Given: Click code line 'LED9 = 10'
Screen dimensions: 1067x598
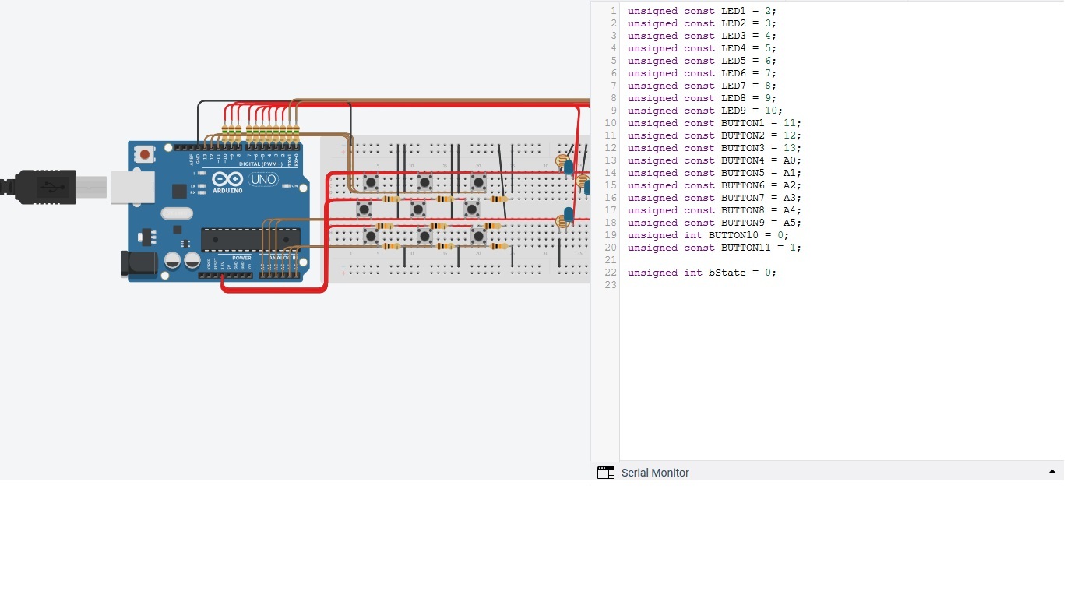Looking at the screenshot, I should click(705, 111).
